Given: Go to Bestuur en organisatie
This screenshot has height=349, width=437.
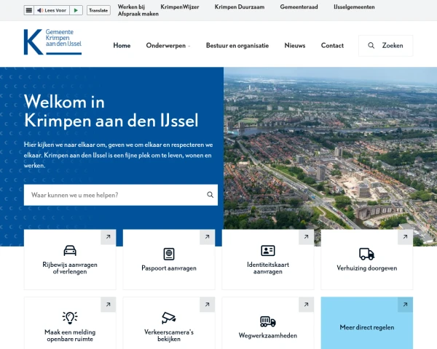Looking at the screenshot, I should point(237,45).
